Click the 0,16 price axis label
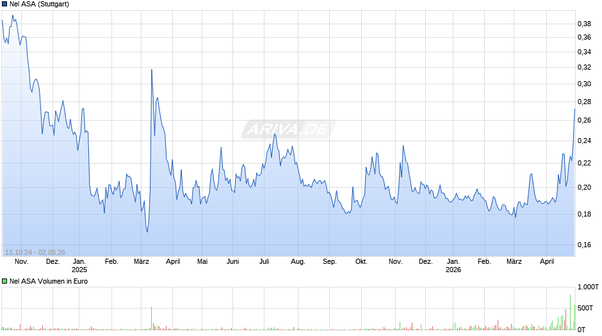This screenshot has width=602, height=336. (x=584, y=245)
